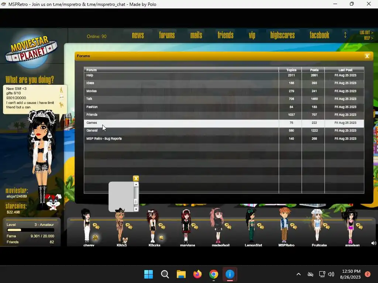The image size is (378, 283).
Task: Select cherey avatar in friends bar
Action: pyautogui.click(x=86, y=225)
